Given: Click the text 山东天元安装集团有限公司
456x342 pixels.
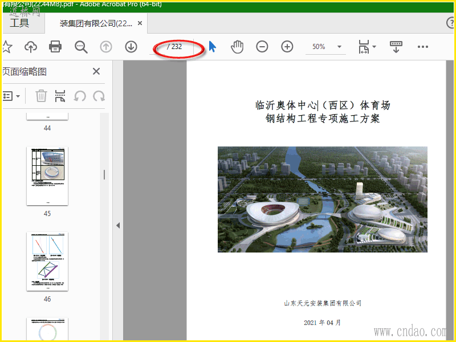Looking at the screenshot, I should 323,303.
